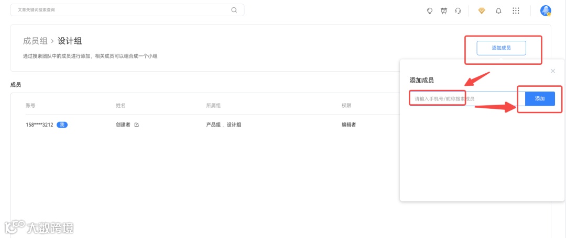This screenshot has width=566, height=238.
Task: Open the user avatar menu
Action: click(x=546, y=11)
